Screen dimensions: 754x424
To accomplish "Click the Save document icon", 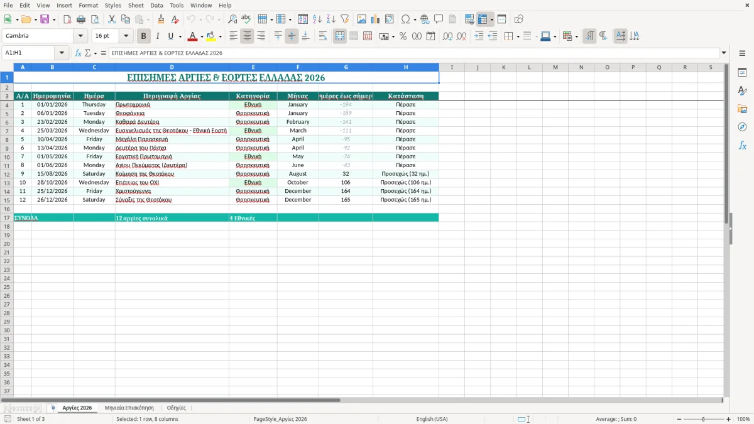I will tap(45, 19).
